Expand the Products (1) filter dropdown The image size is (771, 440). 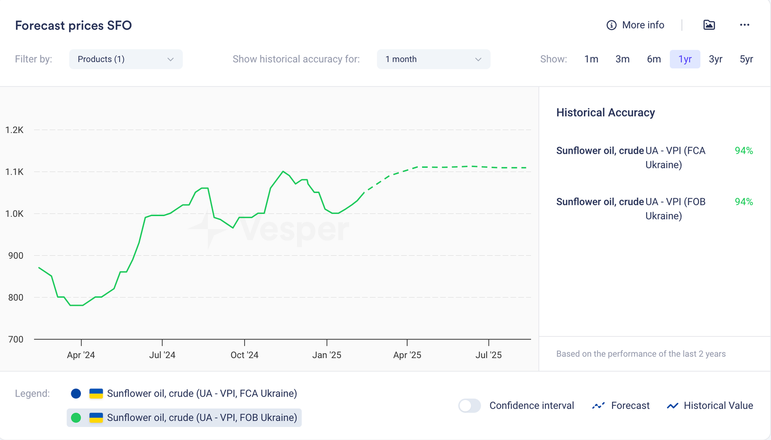pos(125,59)
